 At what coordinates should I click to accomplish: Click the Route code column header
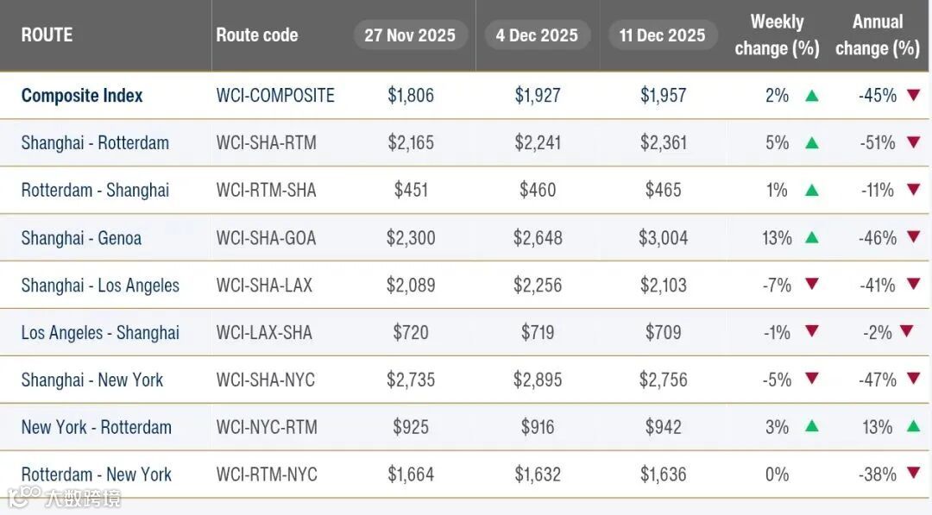pyautogui.click(x=257, y=35)
